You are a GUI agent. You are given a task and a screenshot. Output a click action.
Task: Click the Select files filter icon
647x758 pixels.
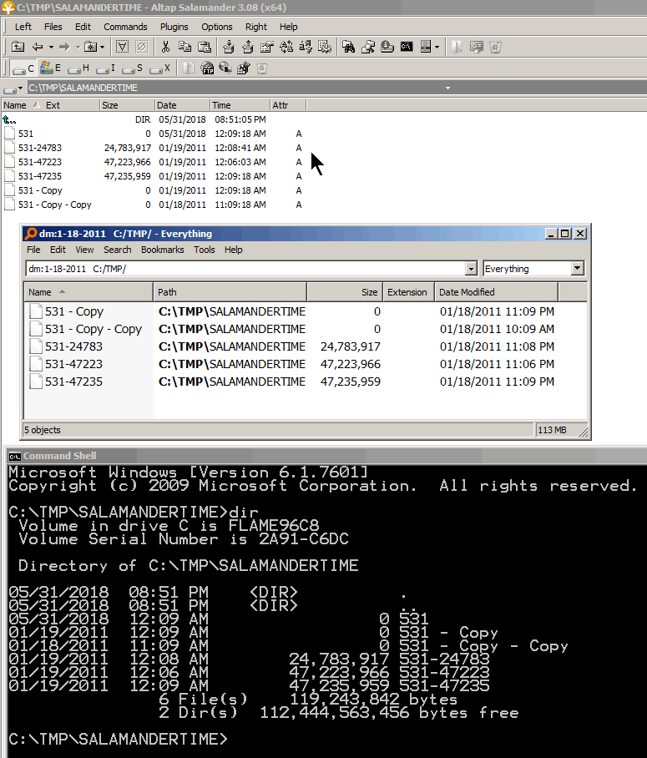[122, 48]
